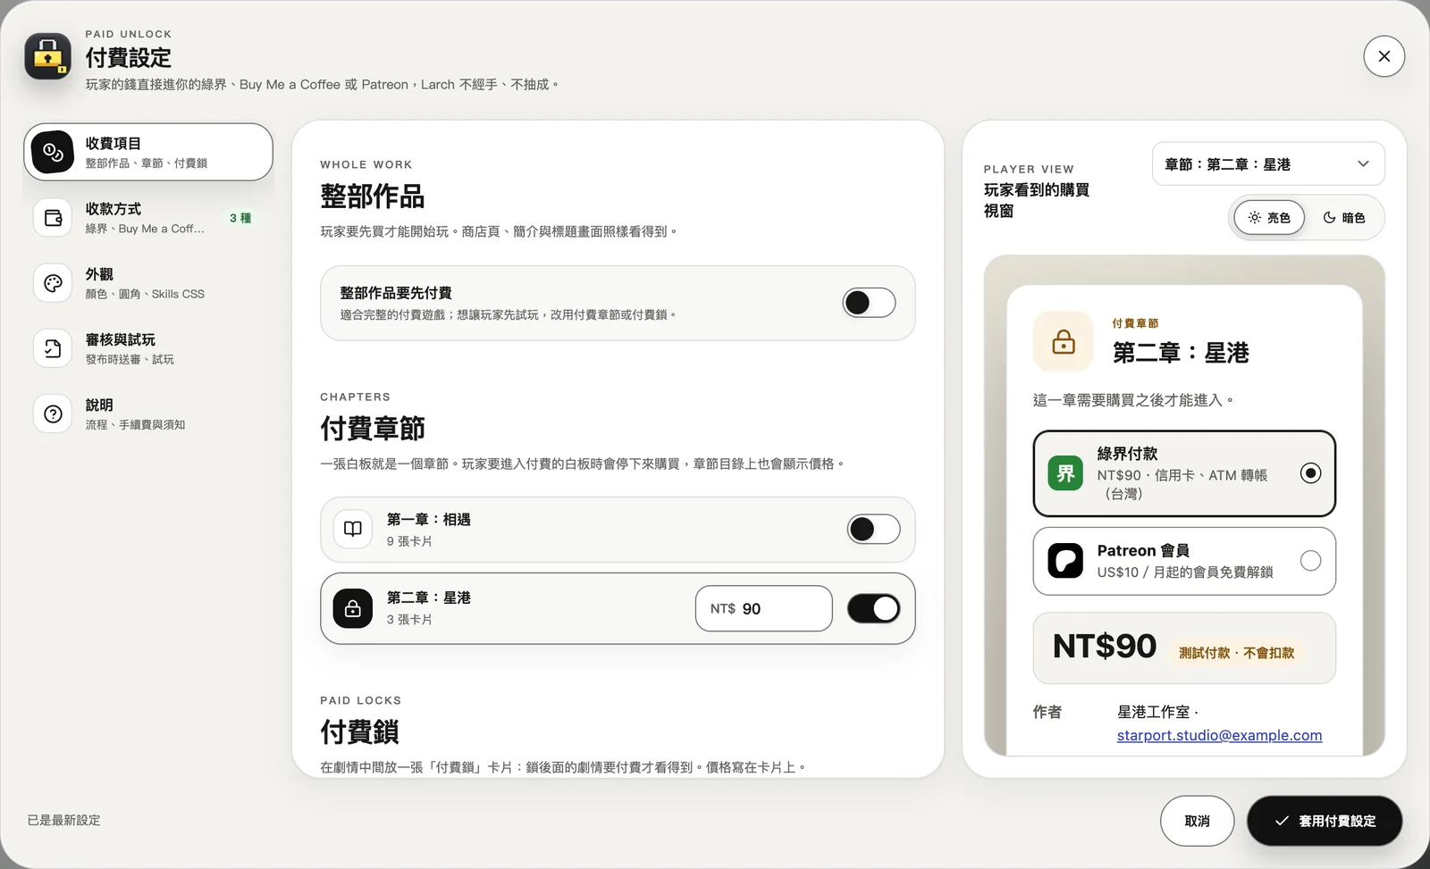
Task: Disable paid toggle for 第二章：星港
Action: pos(873,608)
